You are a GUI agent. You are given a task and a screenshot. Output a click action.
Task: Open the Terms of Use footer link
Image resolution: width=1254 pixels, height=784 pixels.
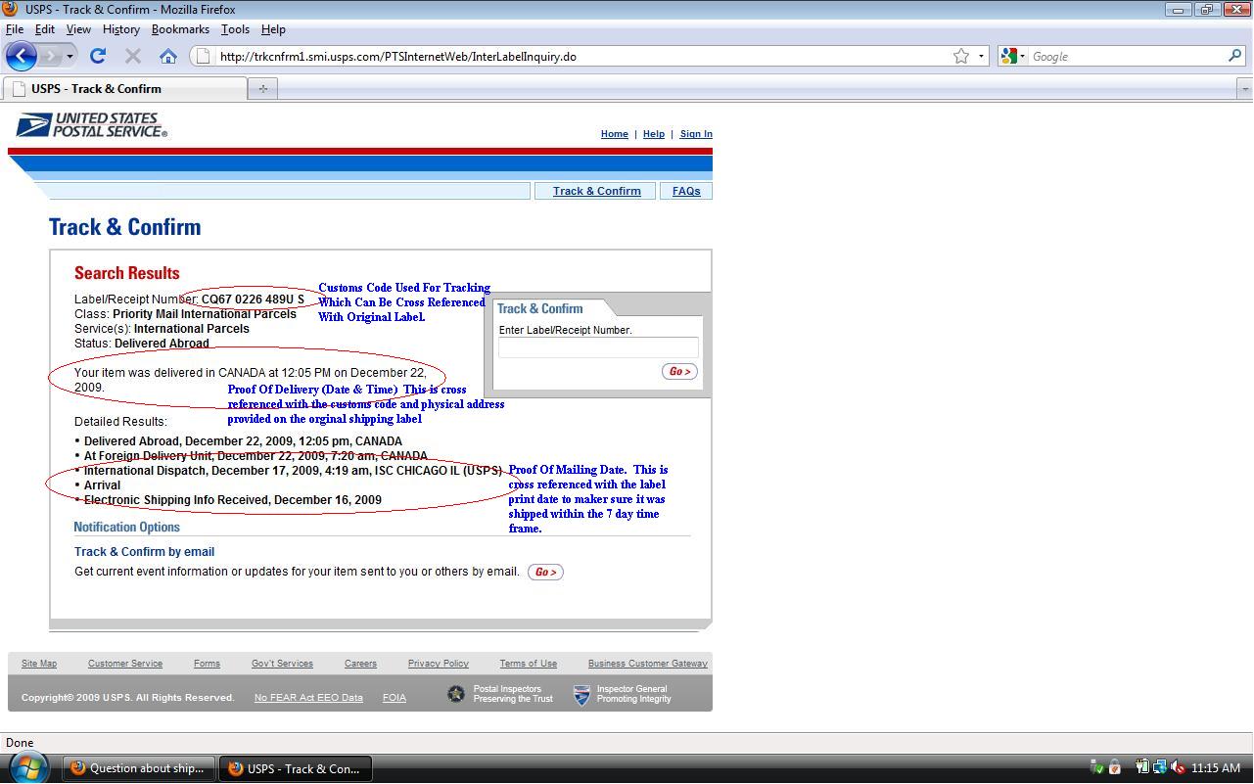529,664
